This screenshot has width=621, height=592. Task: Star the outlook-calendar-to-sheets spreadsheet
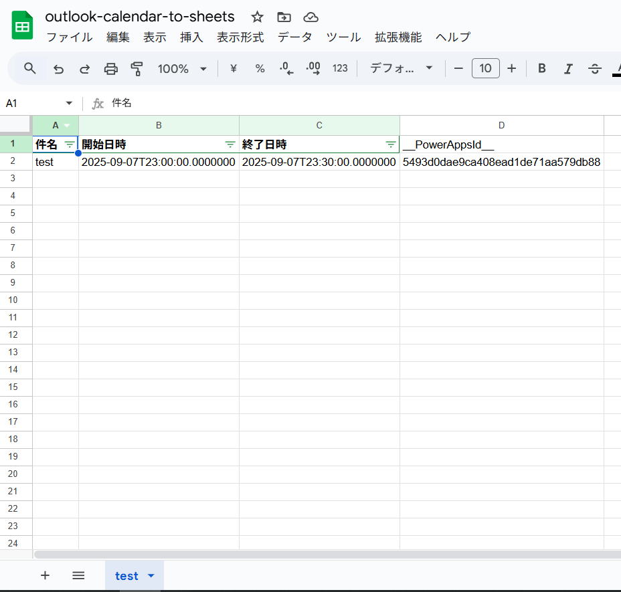(257, 17)
